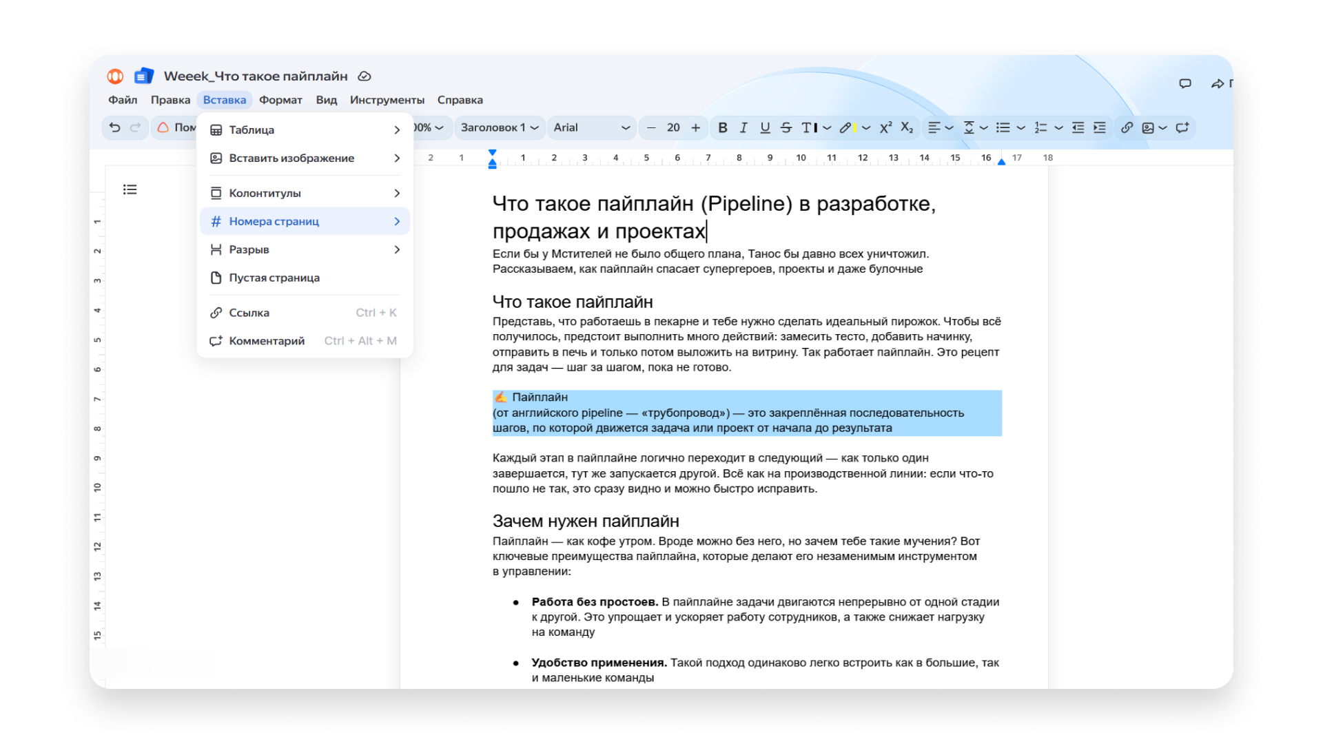The width and height of the screenshot is (1323, 744).
Task: Click the blue documents app icon
Action: tap(143, 76)
